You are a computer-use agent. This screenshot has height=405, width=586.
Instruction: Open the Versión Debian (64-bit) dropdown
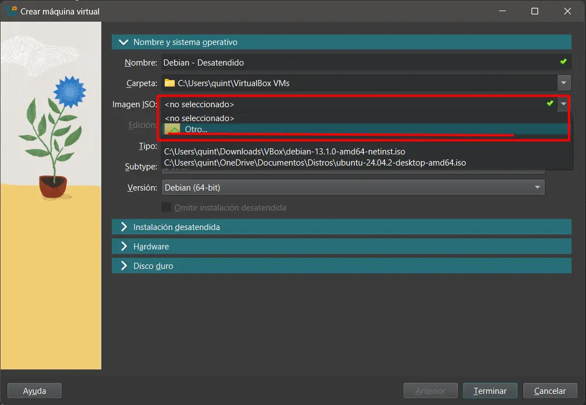coord(353,188)
